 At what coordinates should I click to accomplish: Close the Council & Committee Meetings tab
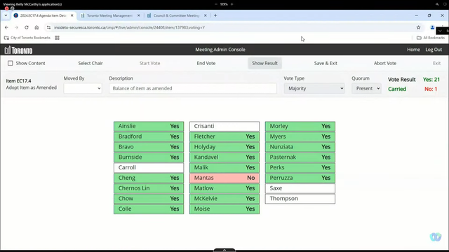pos(206,15)
